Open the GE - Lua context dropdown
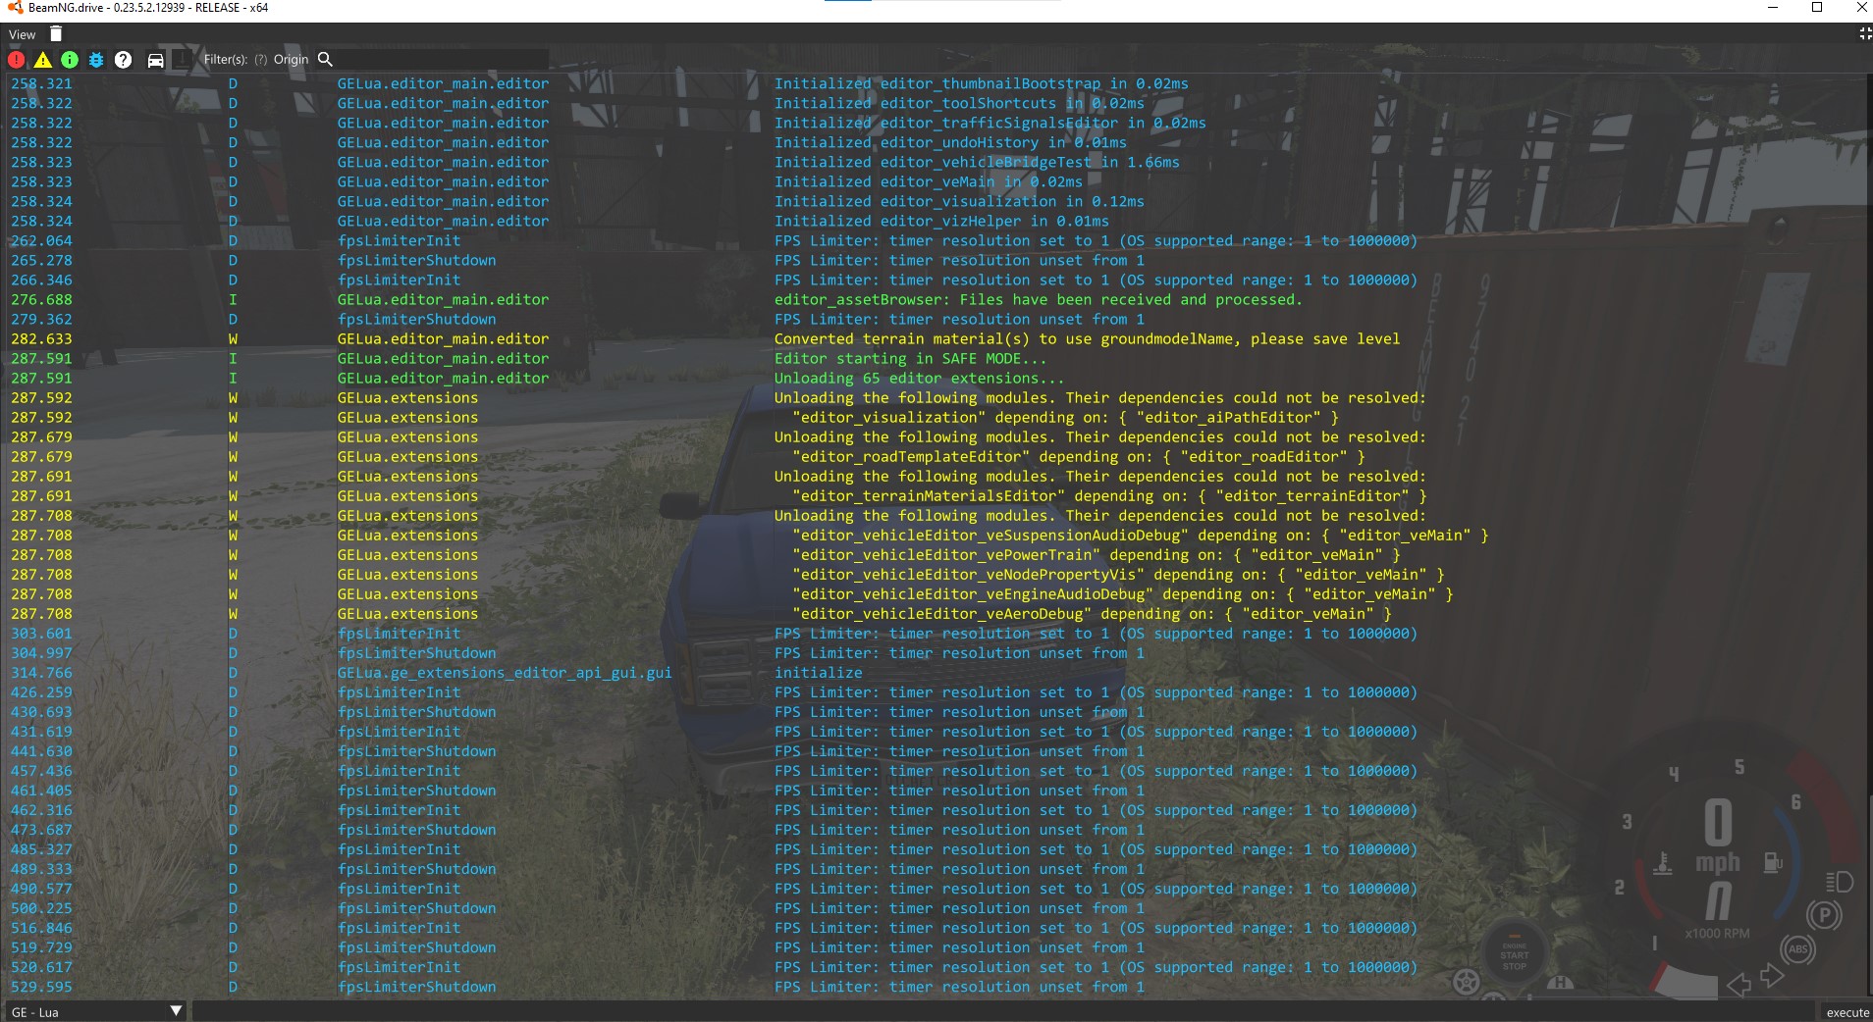The height and width of the screenshot is (1022, 1873). [96, 1011]
